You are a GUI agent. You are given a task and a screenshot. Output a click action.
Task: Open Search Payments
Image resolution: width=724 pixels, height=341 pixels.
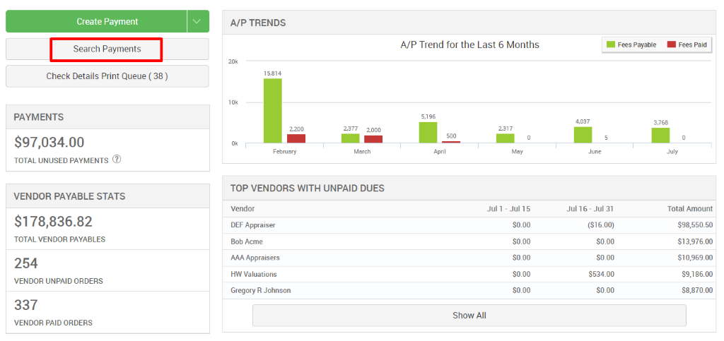coord(107,49)
